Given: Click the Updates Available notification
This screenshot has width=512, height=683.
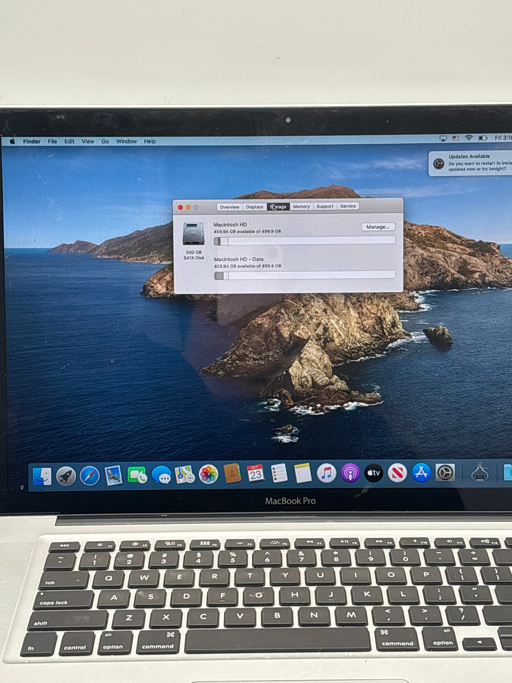Looking at the screenshot, I should coord(471,163).
